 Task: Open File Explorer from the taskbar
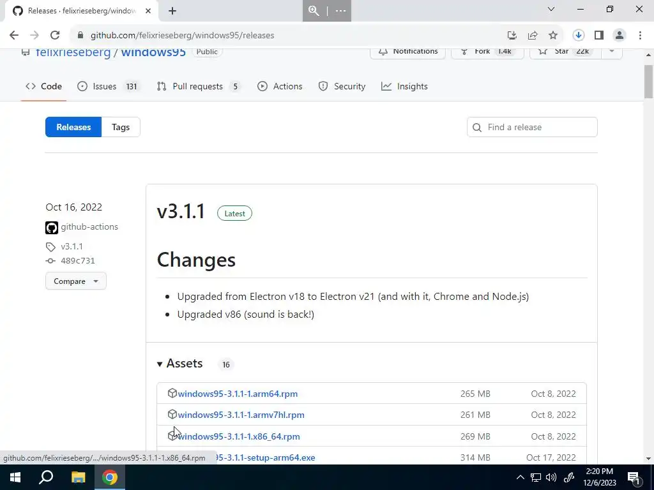78,477
